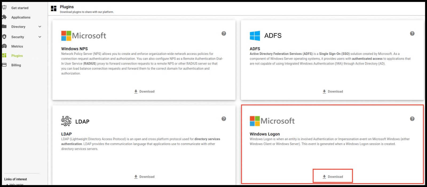Open Get started in the sidebar
Image resolution: width=427 pixels, height=187 pixels.
(x=20, y=8)
